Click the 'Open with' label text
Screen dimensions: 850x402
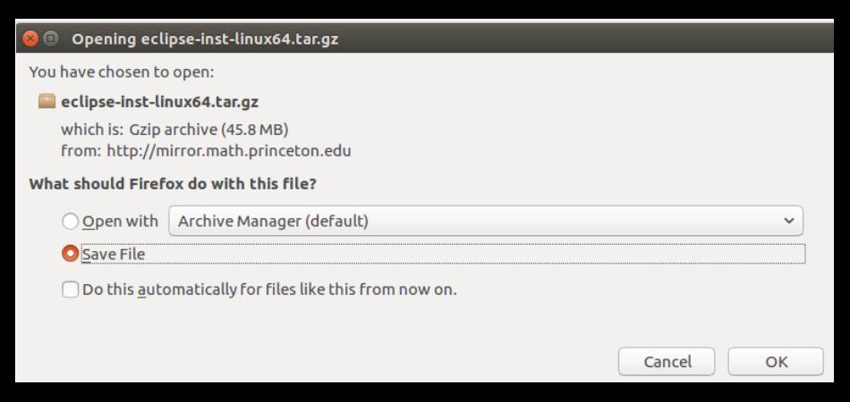tap(120, 222)
